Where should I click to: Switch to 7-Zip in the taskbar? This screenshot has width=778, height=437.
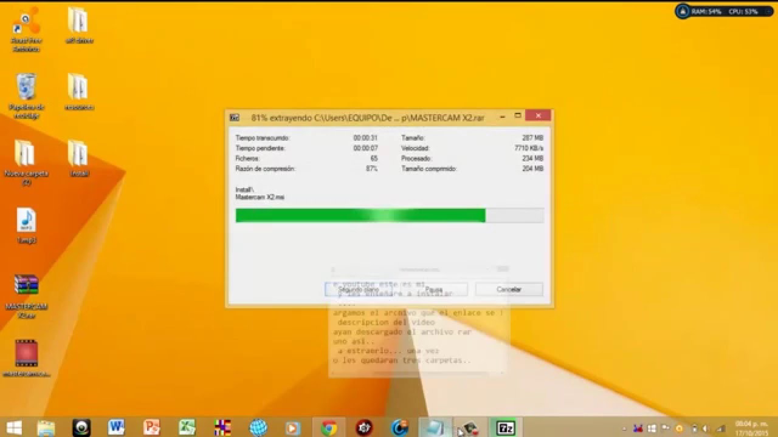coord(506,427)
